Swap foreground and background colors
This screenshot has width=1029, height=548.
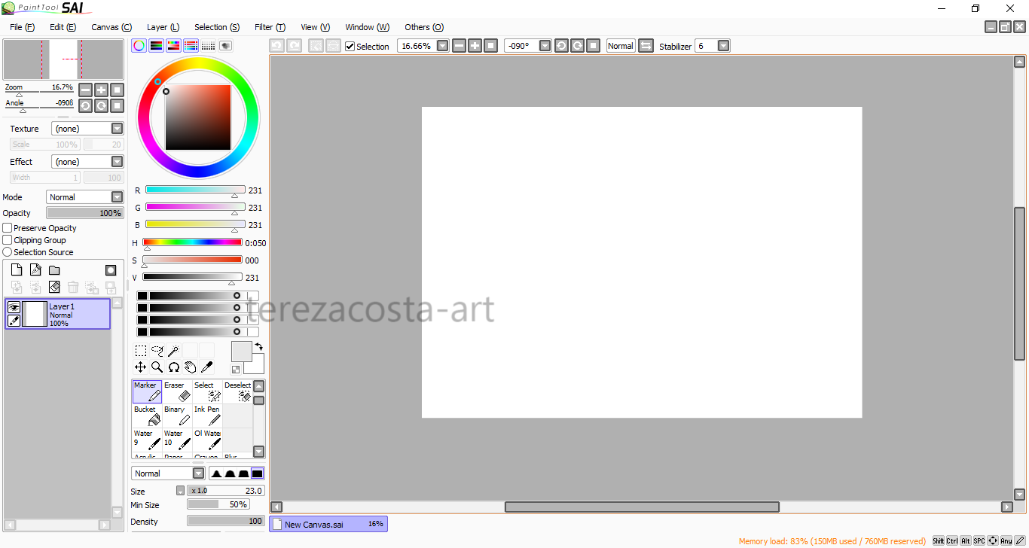[x=259, y=346]
